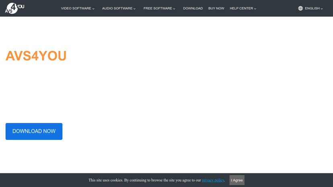Go to the Download page

(x=193, y=8)
